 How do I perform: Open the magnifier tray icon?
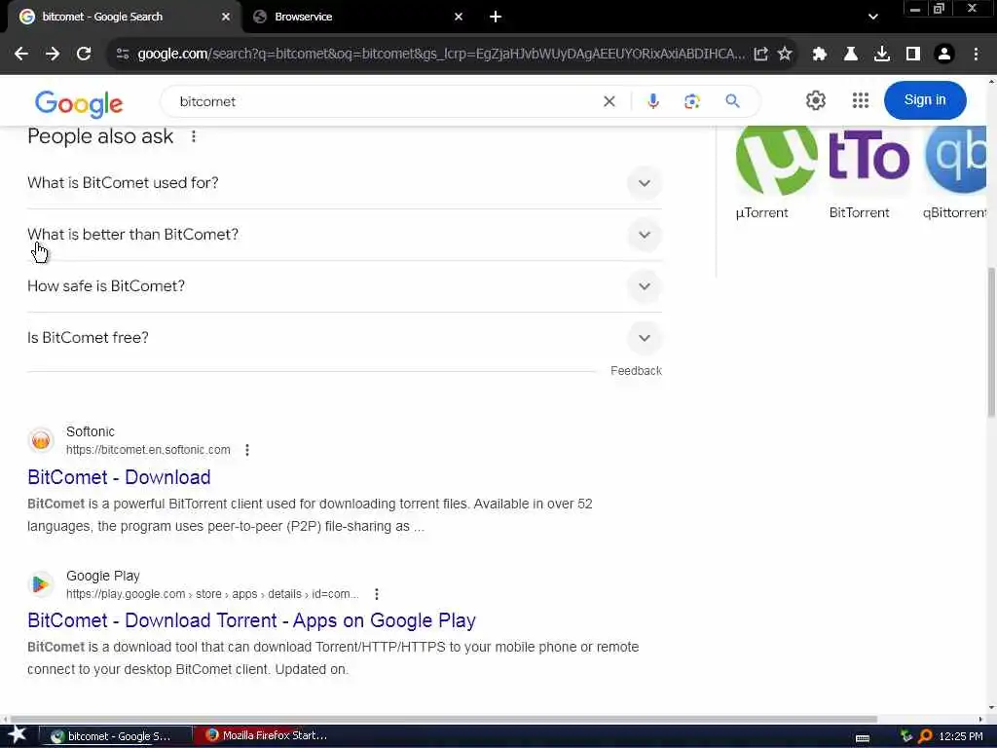(926, 736)
